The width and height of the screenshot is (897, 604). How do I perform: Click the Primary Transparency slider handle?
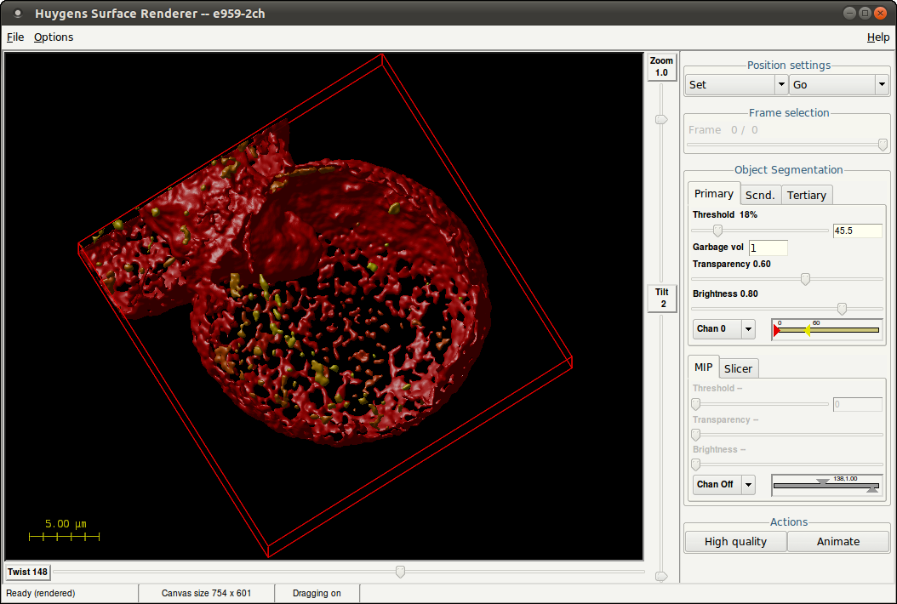coord(805,279)
